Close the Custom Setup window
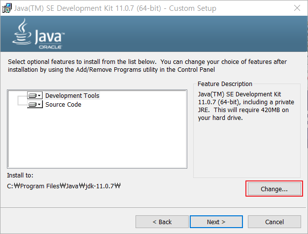 297,8
